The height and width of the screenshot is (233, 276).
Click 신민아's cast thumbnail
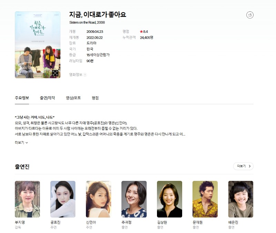[x=98, y=199]
